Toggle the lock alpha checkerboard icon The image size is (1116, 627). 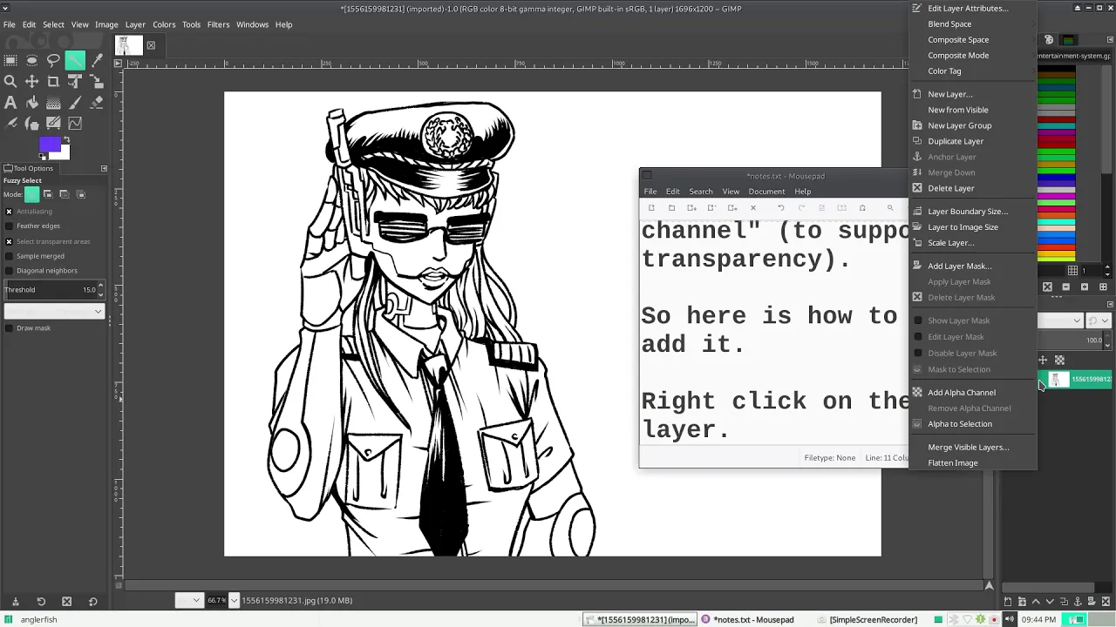point(1059,360)
